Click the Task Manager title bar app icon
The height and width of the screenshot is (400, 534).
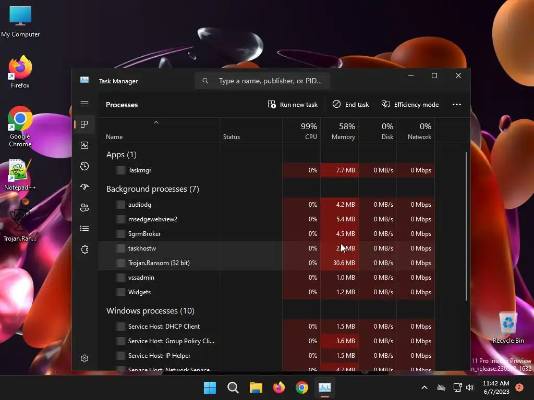[x=84, y=80]
